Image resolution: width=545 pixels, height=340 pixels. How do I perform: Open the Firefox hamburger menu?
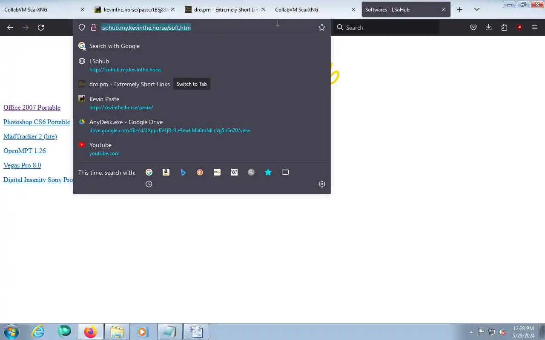tap(535, 28)
